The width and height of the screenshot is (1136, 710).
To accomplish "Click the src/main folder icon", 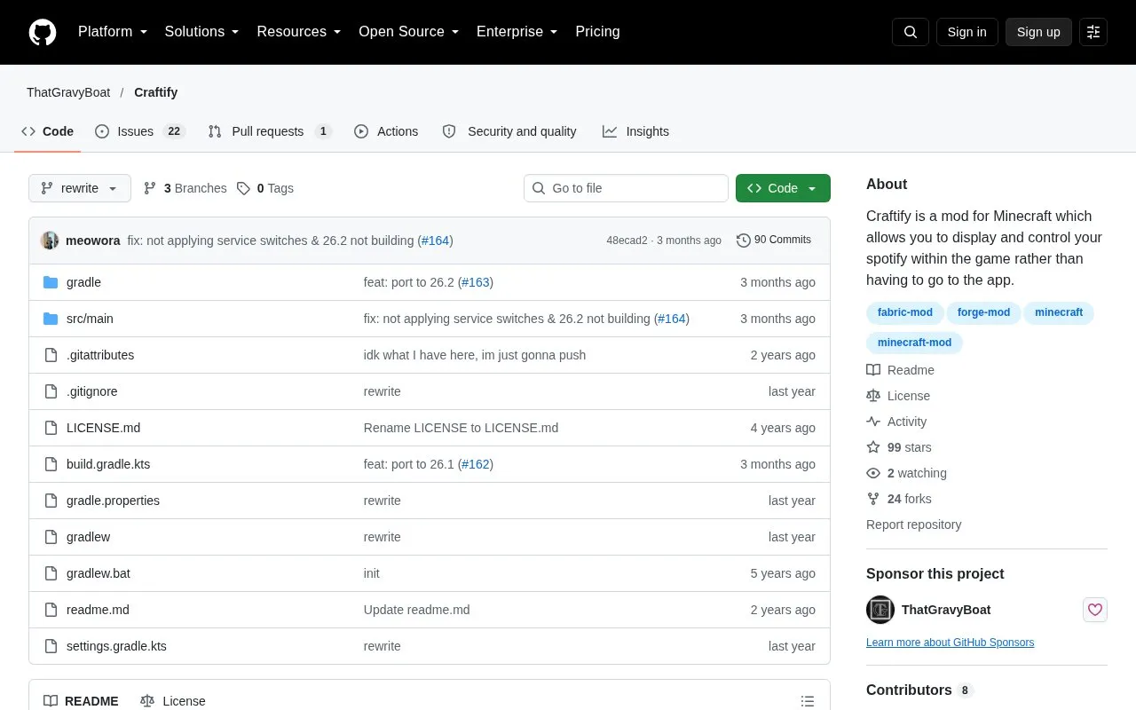I will click(x=51, y=319).
